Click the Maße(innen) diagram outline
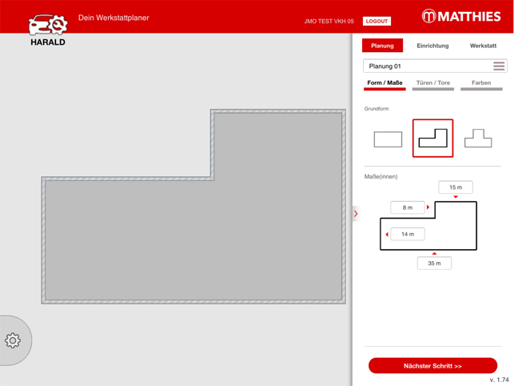 428,226
